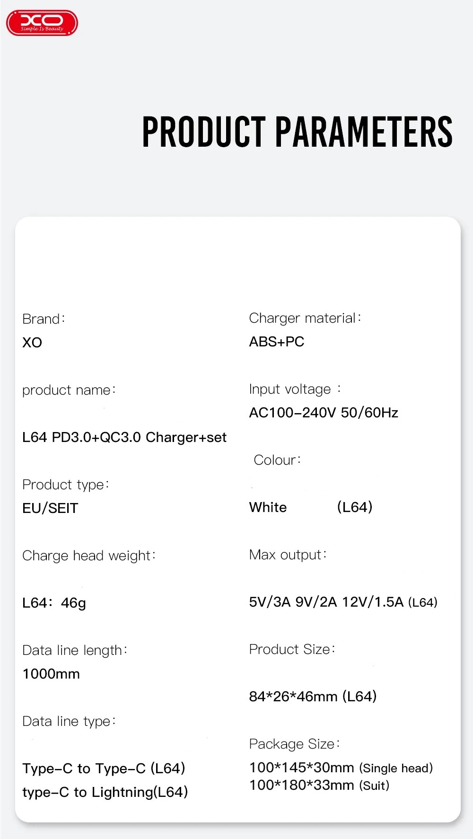
Task: Click the Charge head weight label
Action: pyautogui.click(x=89, y=556)
